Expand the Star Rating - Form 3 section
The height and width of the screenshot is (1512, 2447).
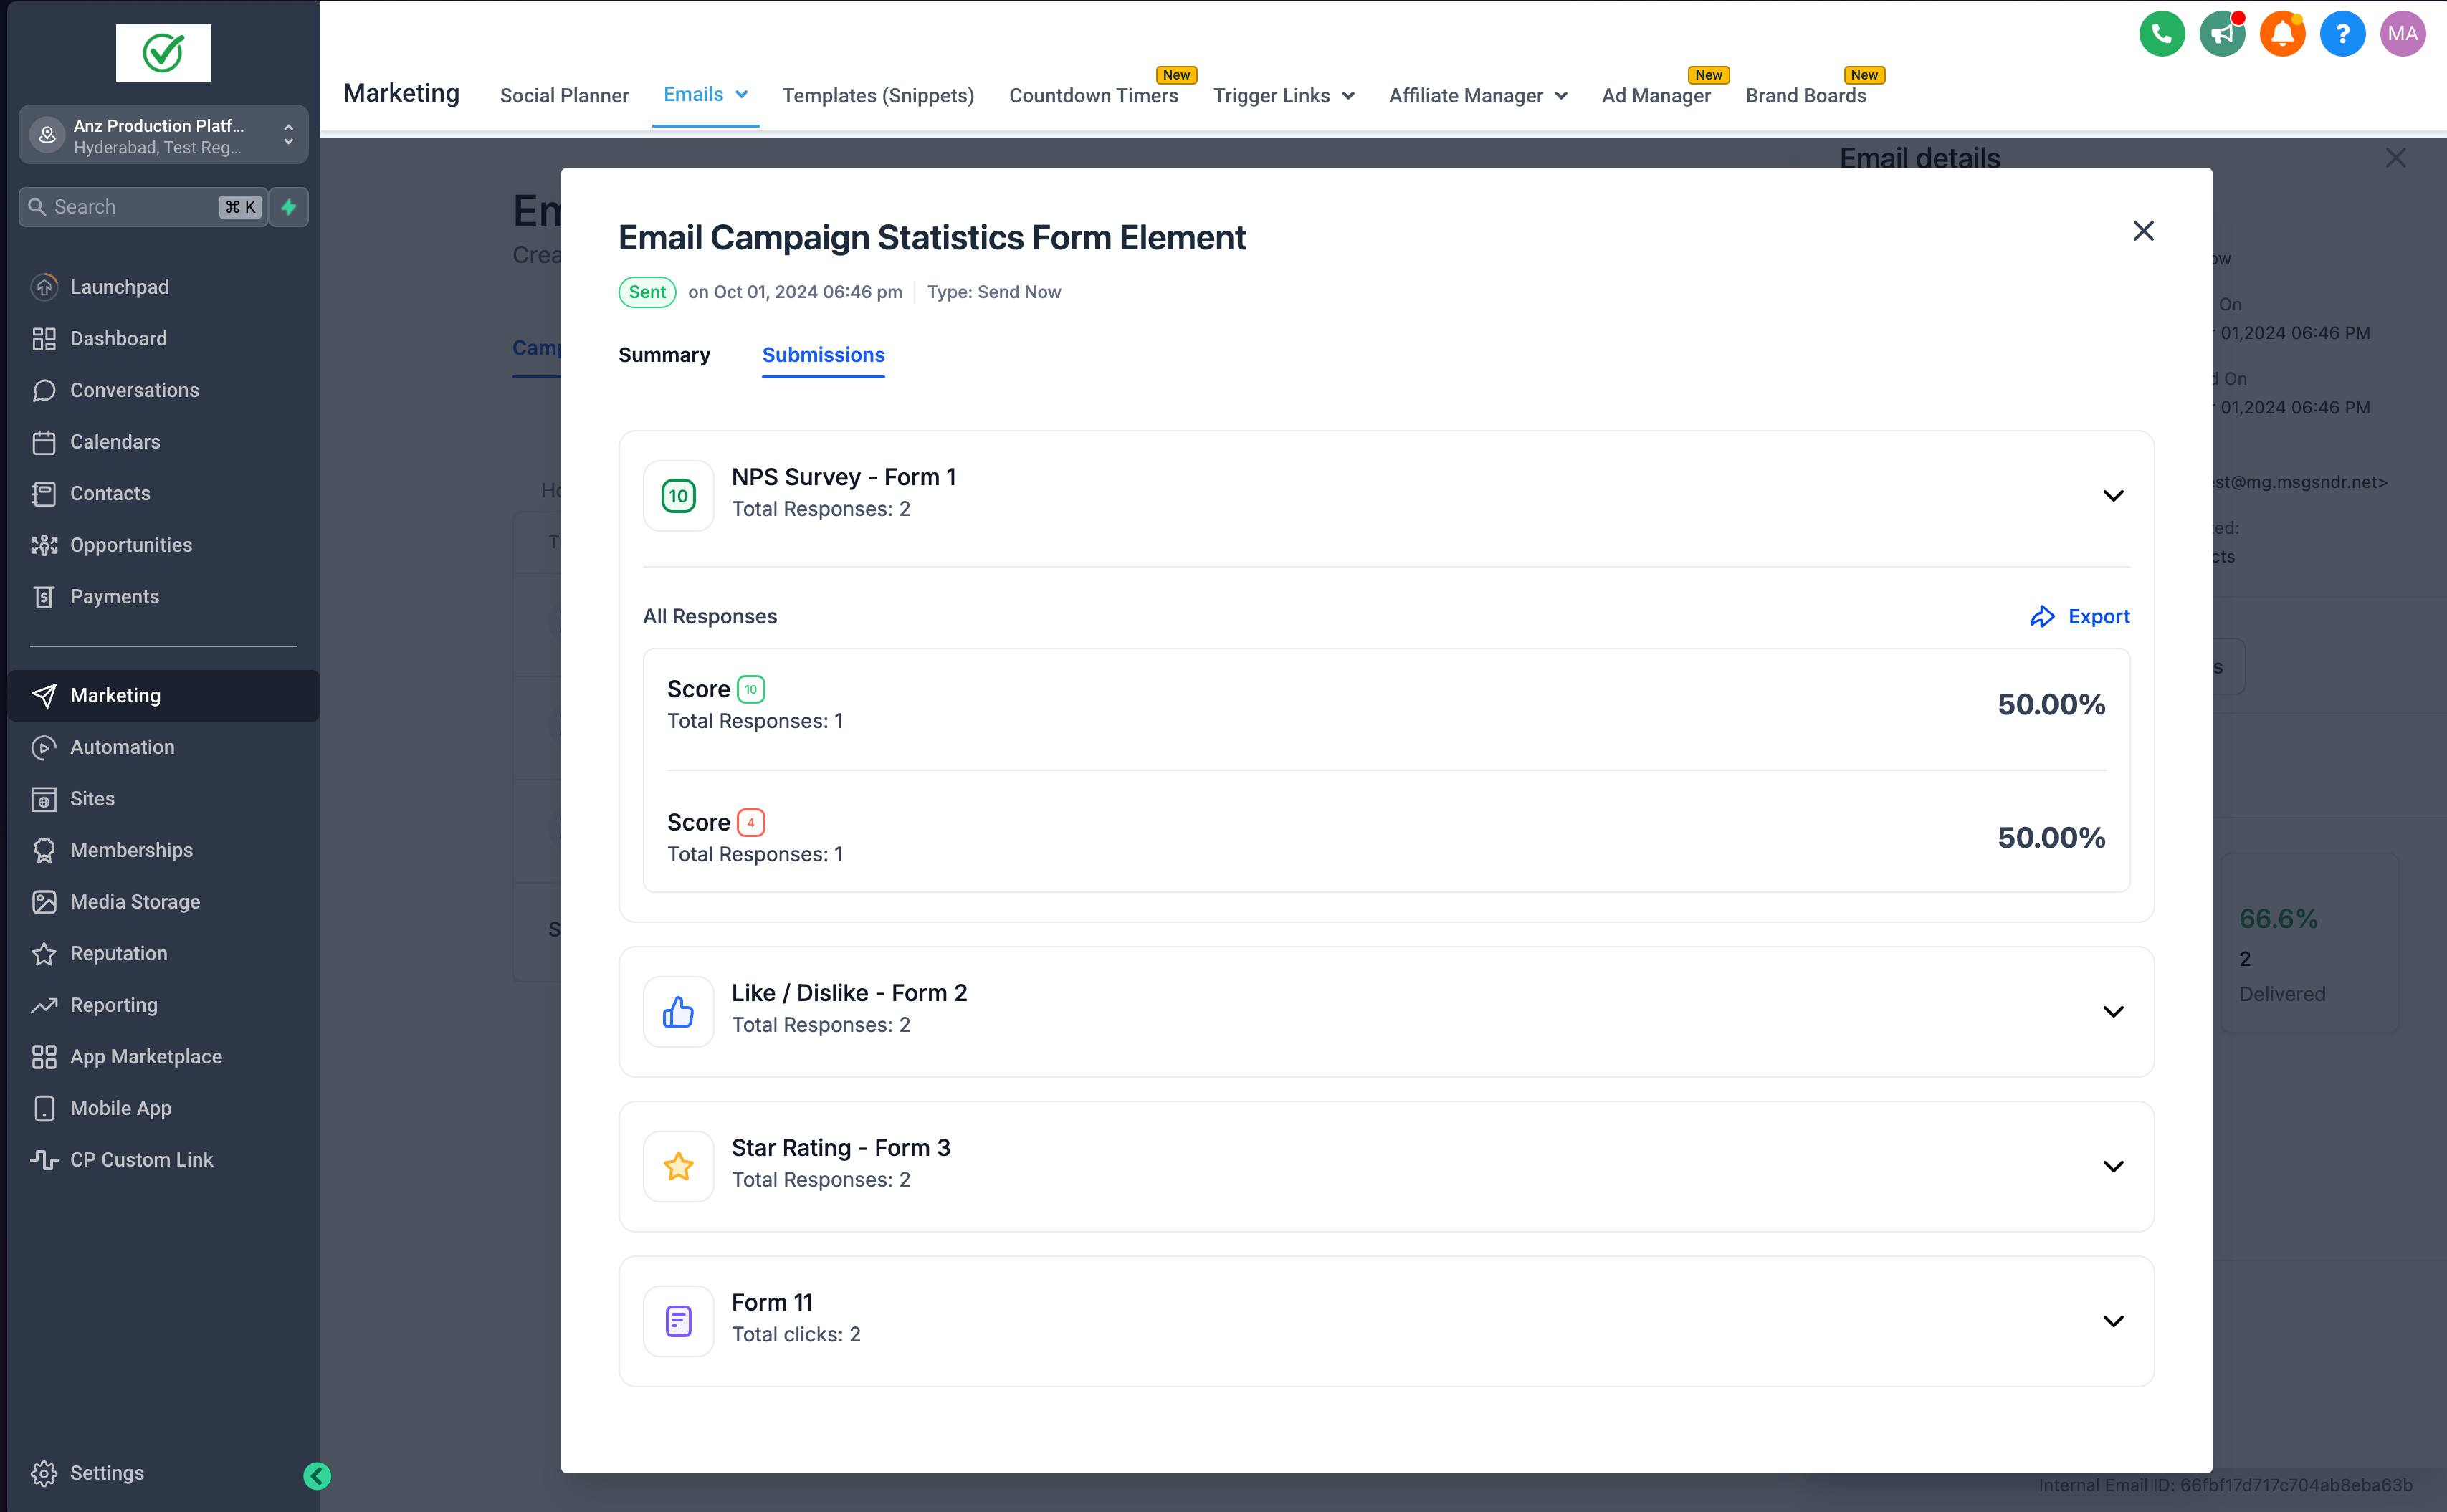2112,1167
